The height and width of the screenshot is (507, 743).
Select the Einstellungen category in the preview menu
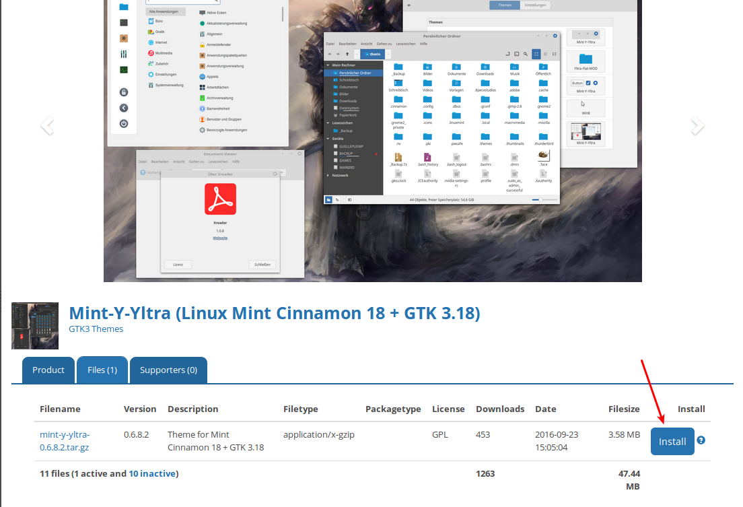click(x=163, y=75)
